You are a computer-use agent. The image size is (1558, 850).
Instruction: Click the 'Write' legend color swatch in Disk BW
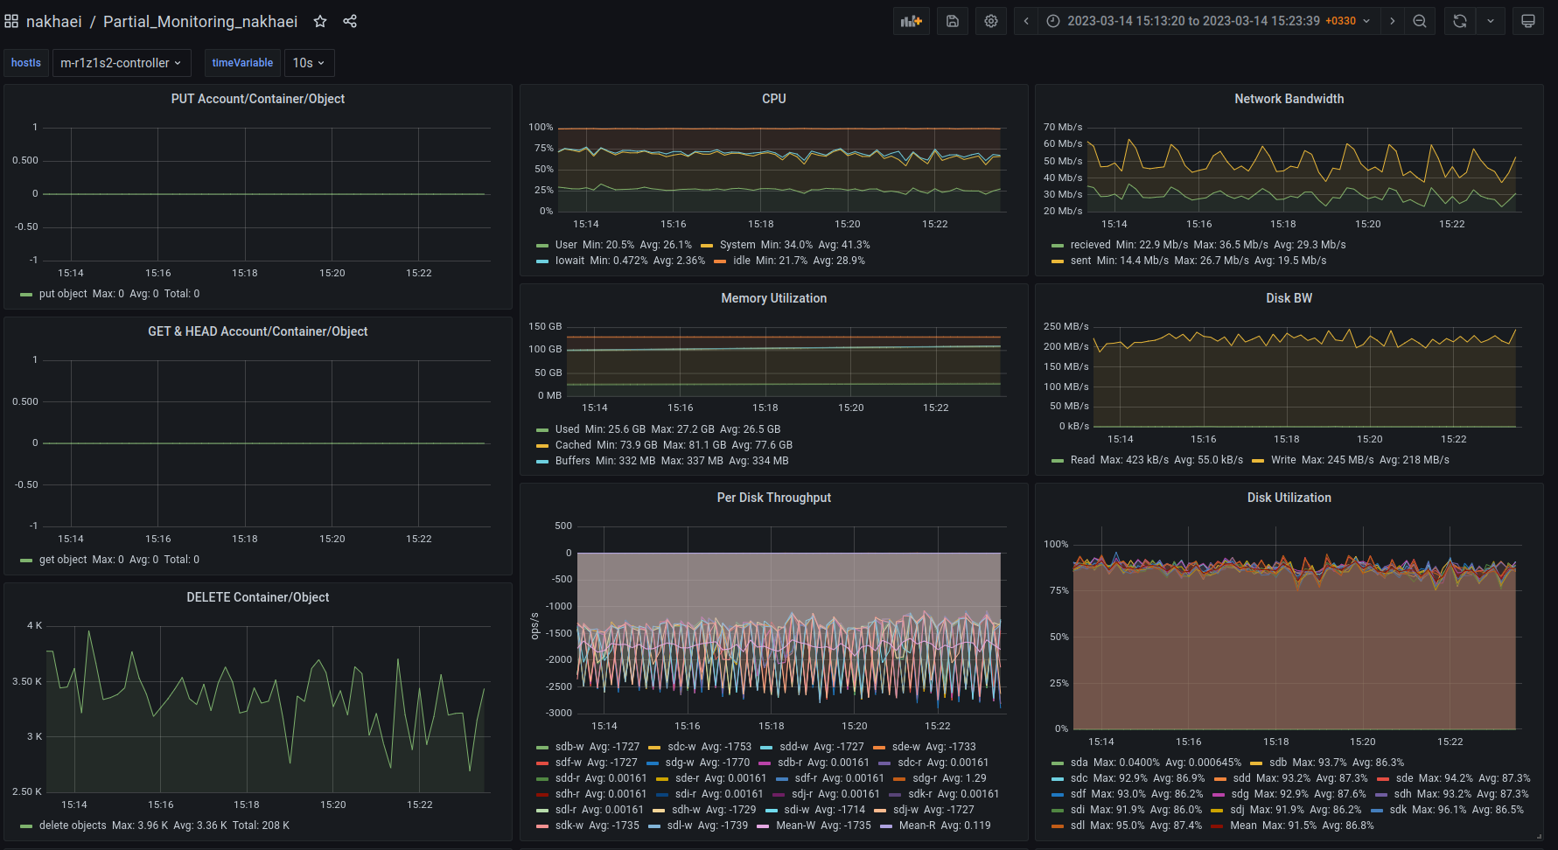(x=1258, y=461)
